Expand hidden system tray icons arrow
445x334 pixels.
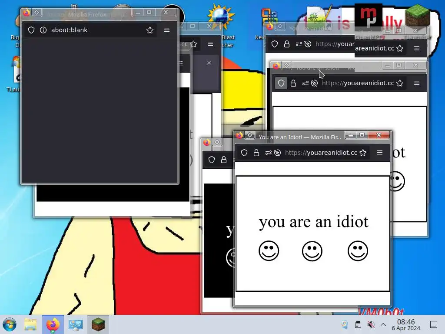(x=383, y=324)
